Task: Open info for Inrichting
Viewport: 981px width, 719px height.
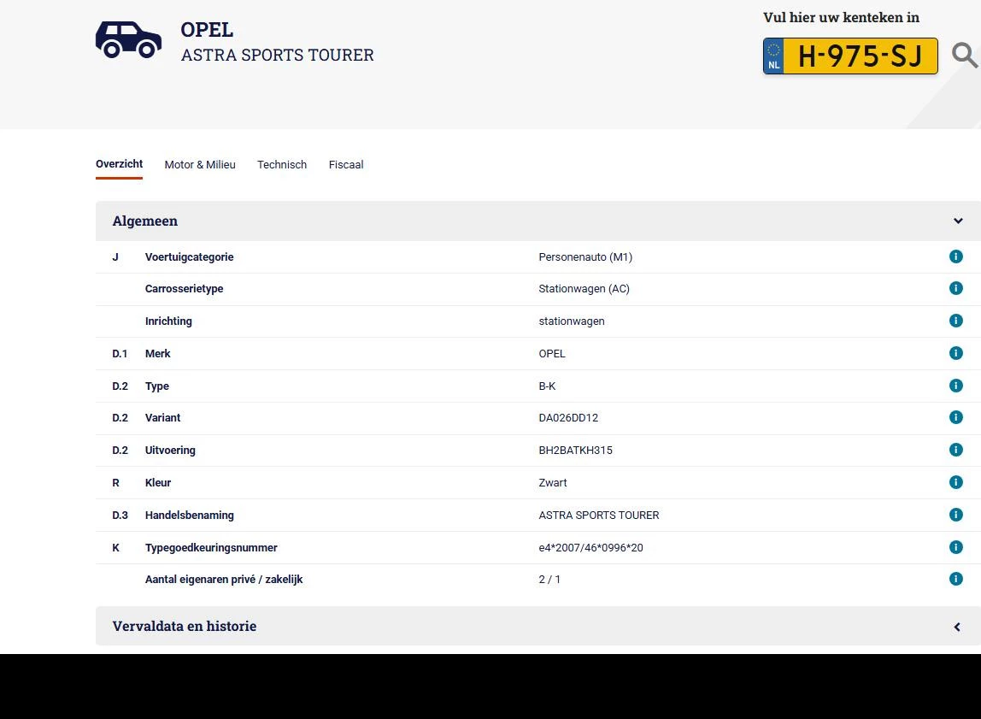Action: pos(956,321)
